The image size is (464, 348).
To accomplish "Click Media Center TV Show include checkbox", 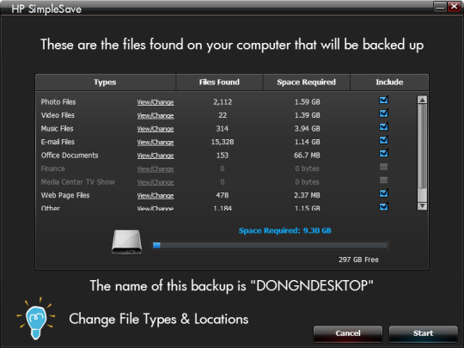I will pos(383,180).
